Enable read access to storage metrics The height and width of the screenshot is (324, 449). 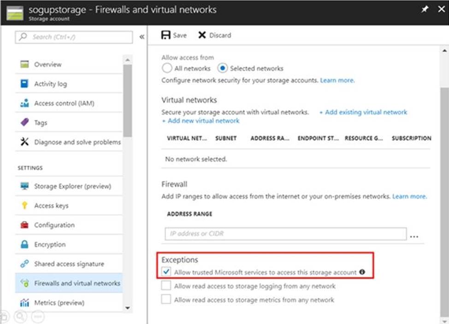(x=166, y=300)
